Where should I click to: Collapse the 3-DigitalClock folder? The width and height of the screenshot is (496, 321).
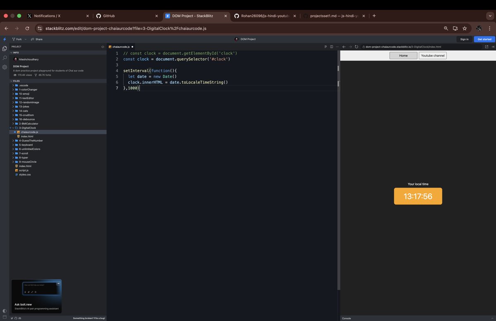(27, 128)
